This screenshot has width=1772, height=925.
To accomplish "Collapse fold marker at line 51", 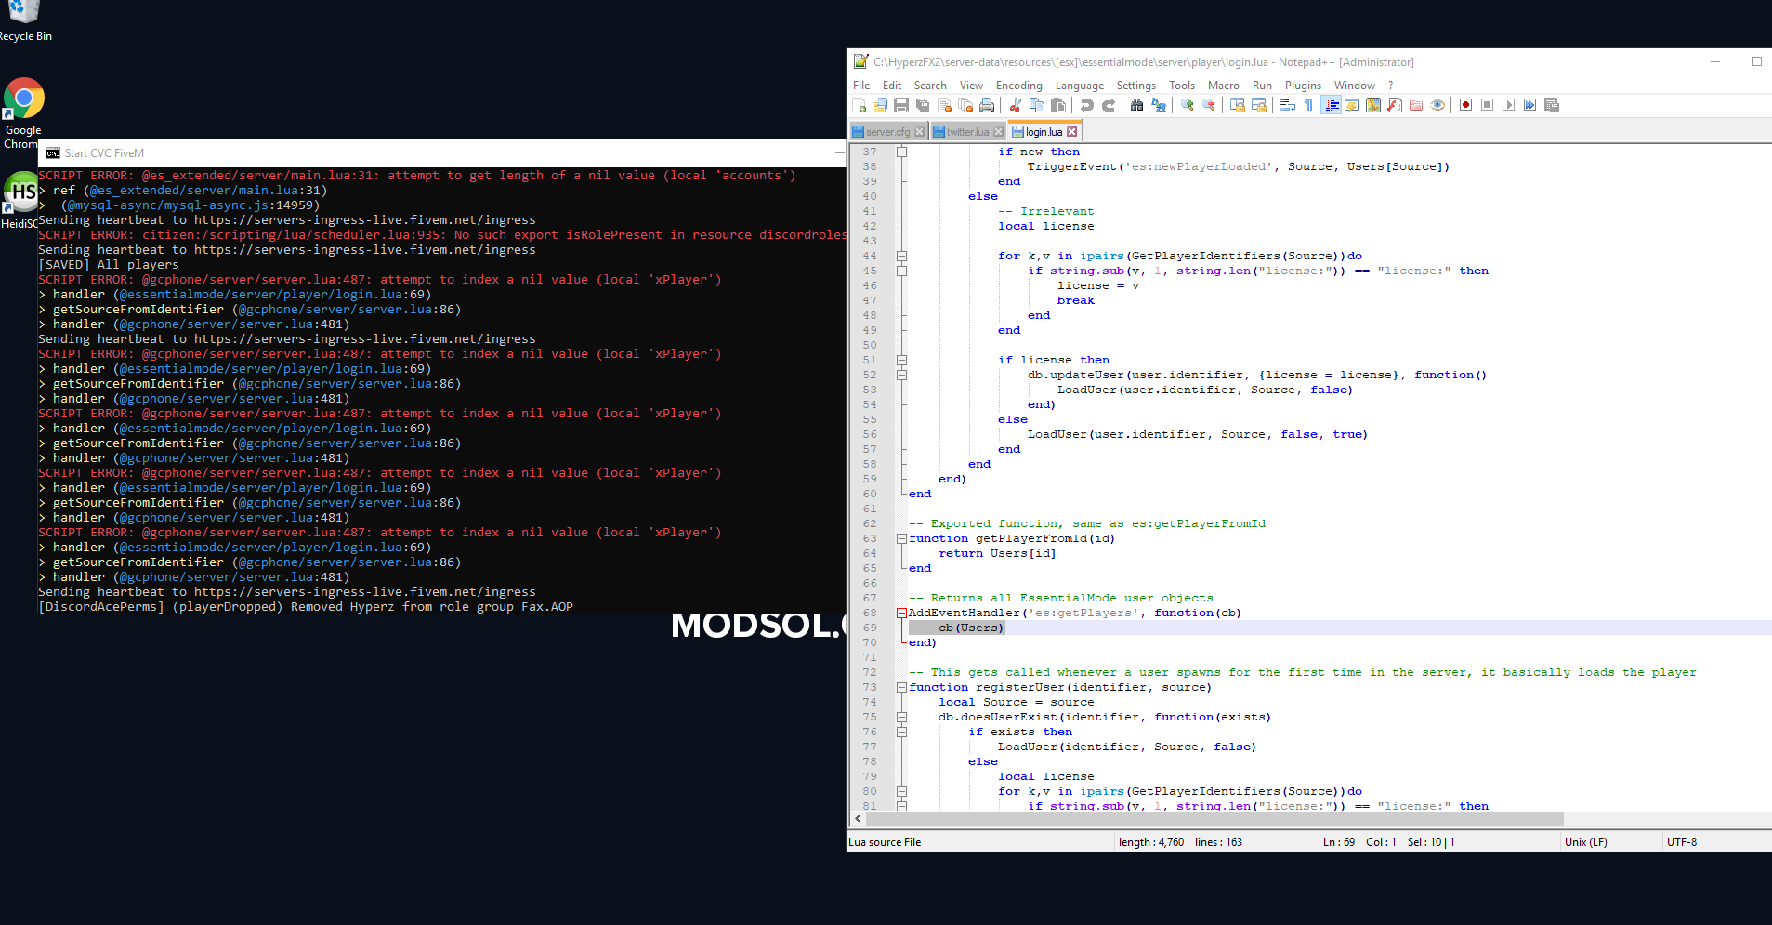I will tap(901, 360).
